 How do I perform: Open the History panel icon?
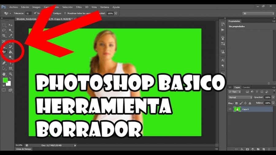tap(223, 24)
